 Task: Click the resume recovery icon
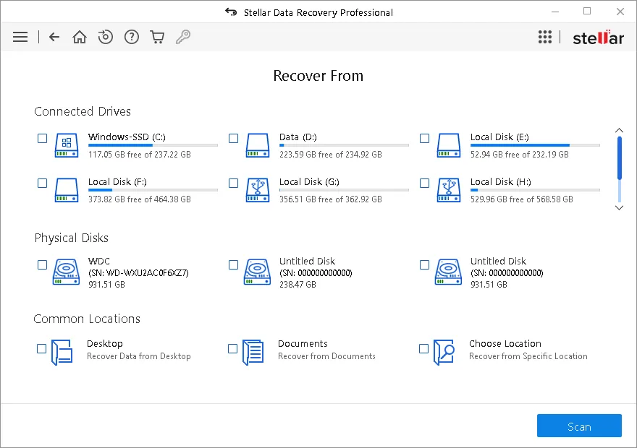[x=106, y=37]
